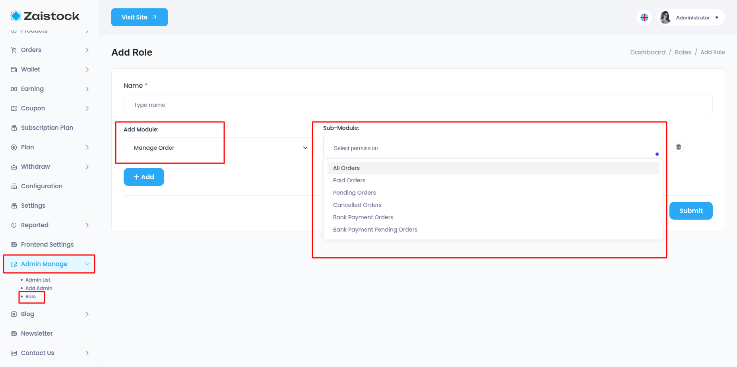Click the Blog icon in the sidebar
This screenshot has height=367, width=737.
pyautogui.click(x=14, y=314)
